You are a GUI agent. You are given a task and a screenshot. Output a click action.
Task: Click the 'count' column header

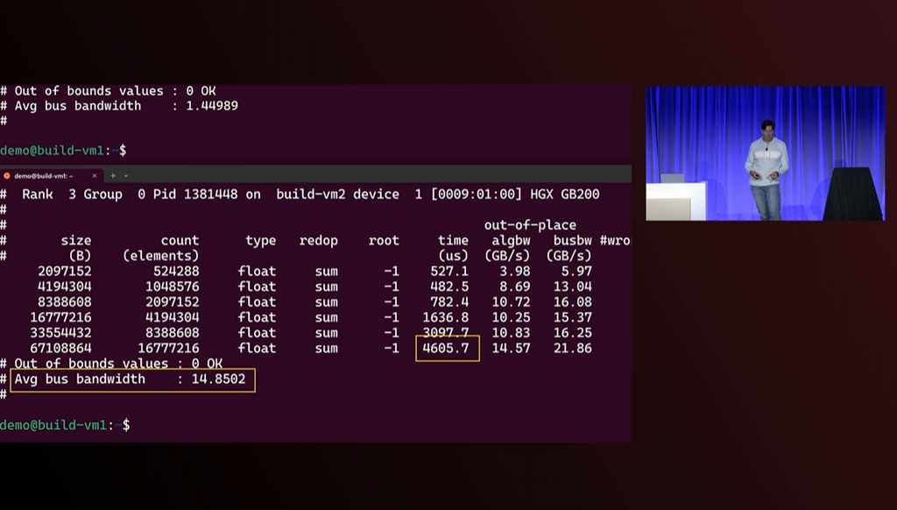click(180, 240)
